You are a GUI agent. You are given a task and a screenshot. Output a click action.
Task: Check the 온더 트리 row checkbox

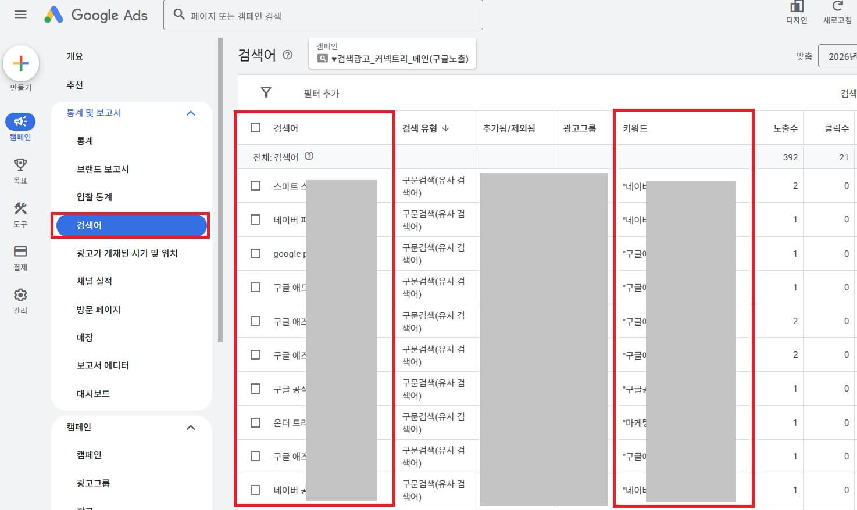point(255,422)
